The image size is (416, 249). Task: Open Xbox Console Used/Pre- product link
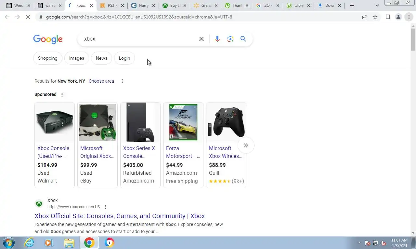click(x=53, y=152)
